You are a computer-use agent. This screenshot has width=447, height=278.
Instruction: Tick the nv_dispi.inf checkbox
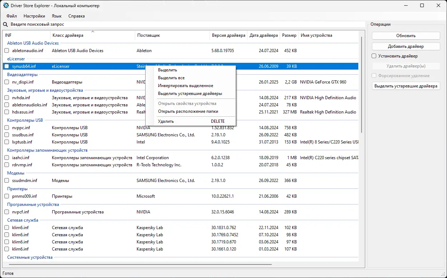point(7,82)
